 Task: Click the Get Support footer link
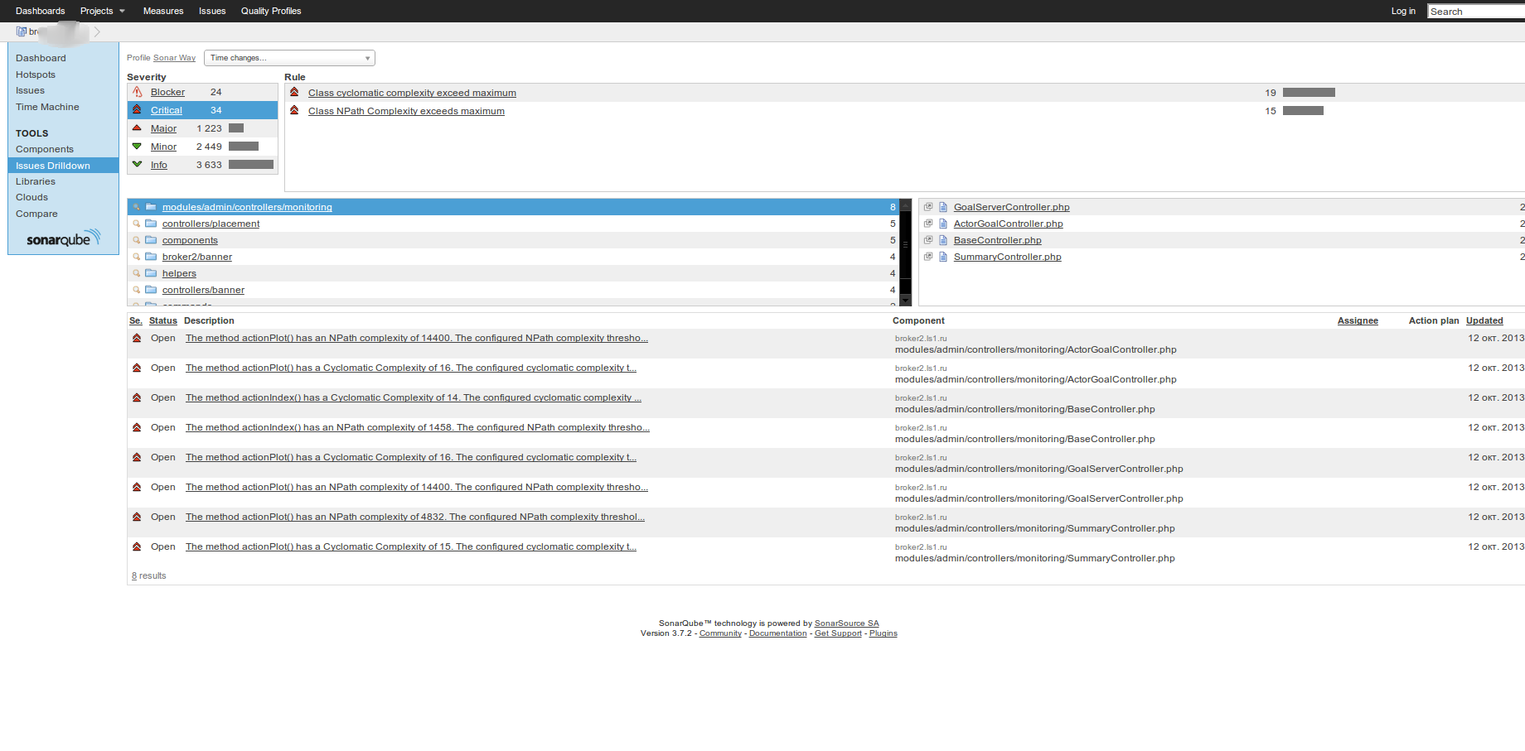coord(838,633)
